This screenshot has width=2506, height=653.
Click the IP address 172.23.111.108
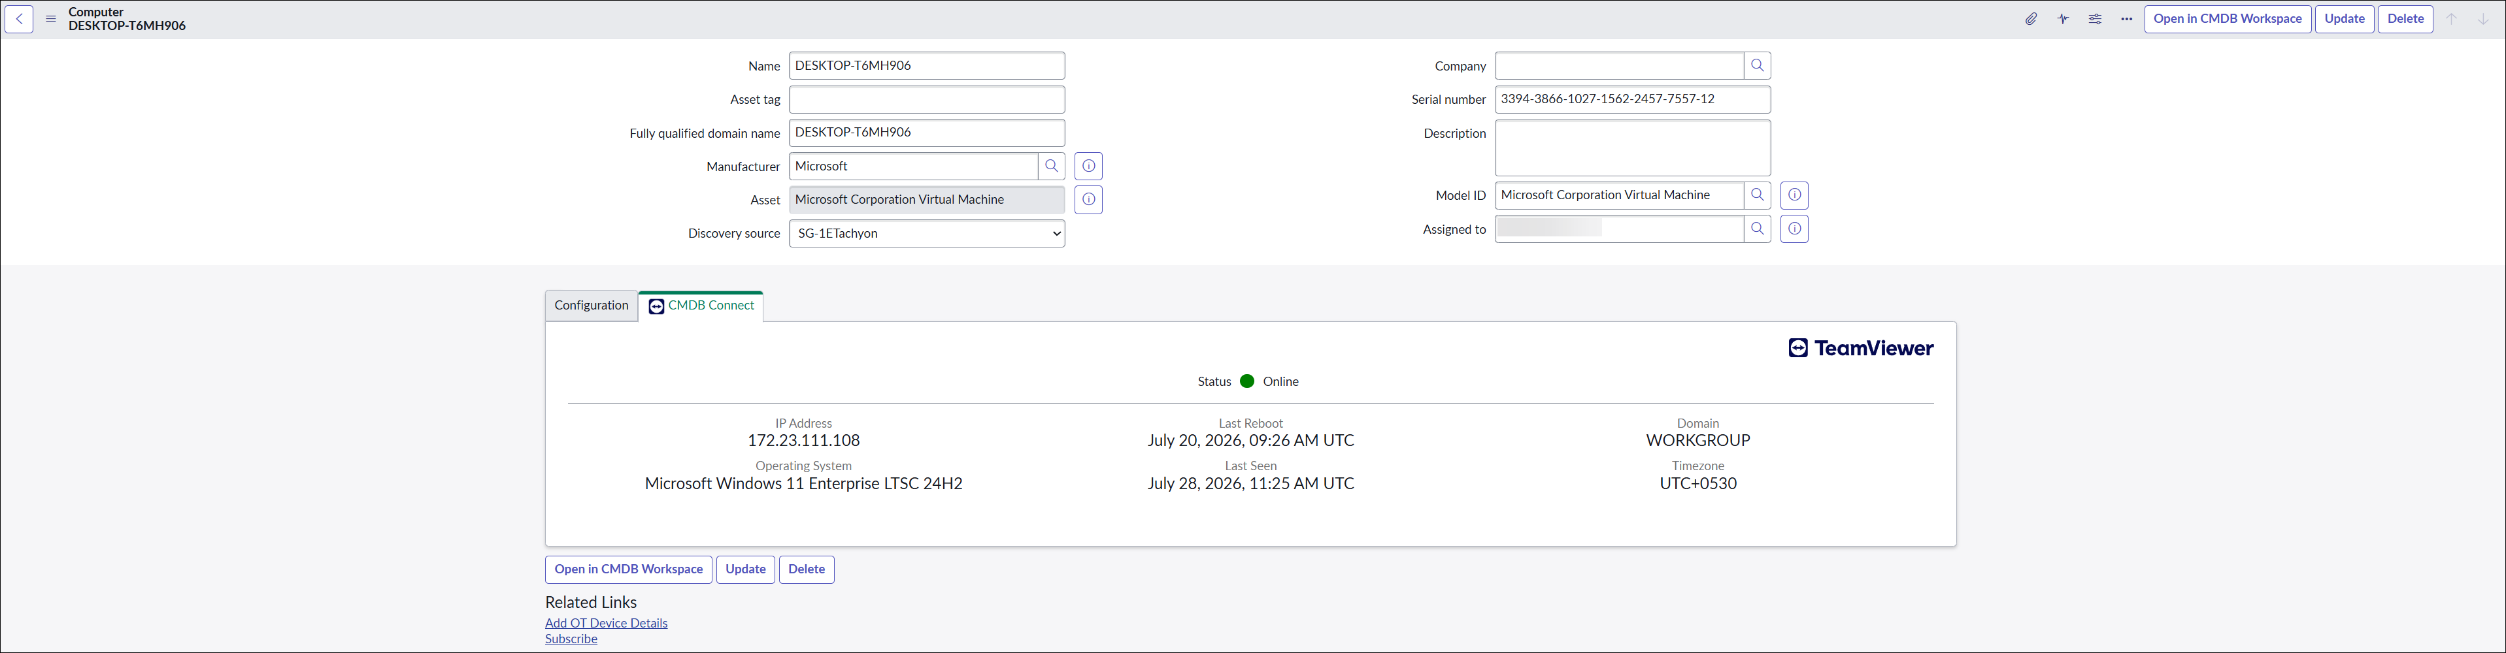coord(803,440)
